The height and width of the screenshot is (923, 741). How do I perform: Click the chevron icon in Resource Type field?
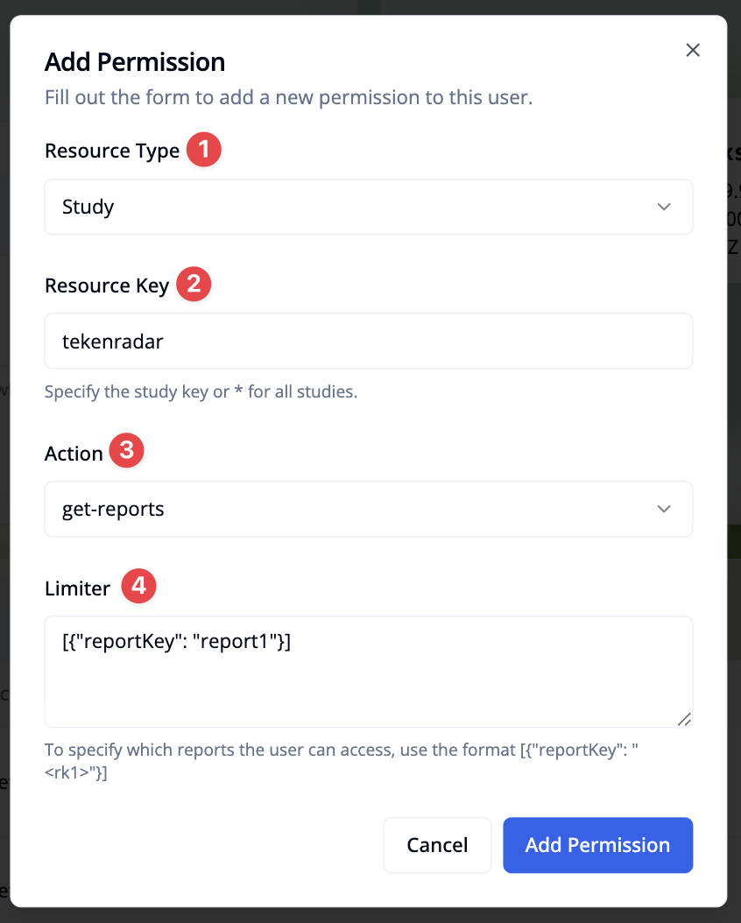664,207
